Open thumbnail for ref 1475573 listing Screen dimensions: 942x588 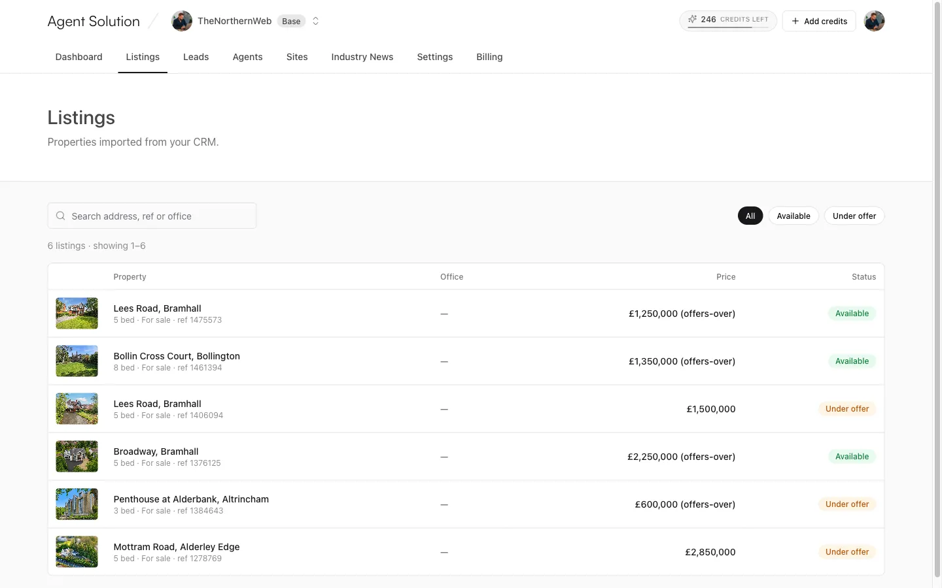(x=77, y=314)
